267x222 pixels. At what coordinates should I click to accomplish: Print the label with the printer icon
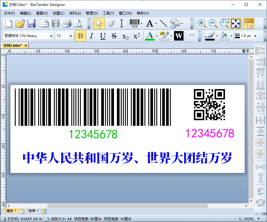point(67,23)
